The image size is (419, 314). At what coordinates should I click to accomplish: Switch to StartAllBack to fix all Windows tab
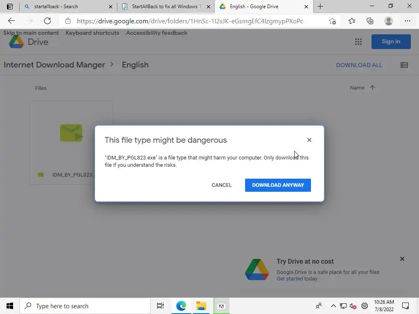pyautogui.click(x=166, y=7)
